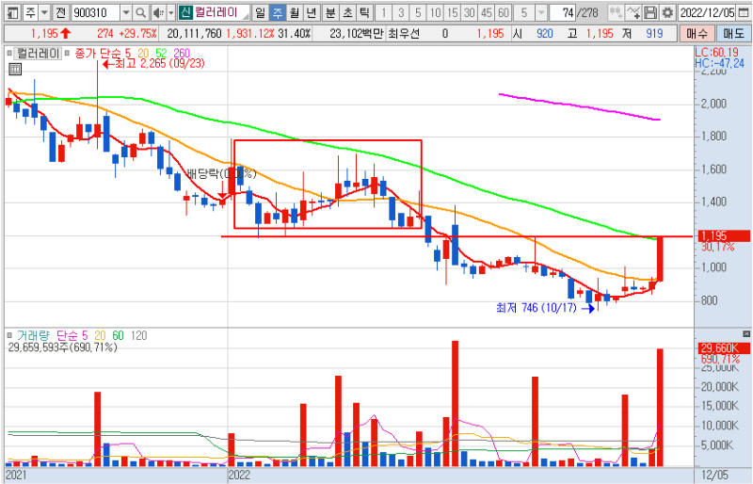Click the bar count field showing 74

[x=562, y=12]
